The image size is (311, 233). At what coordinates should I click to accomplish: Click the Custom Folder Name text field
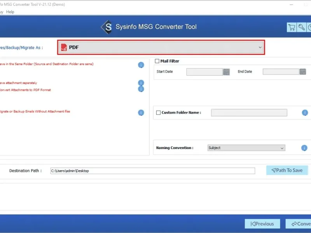249,113
